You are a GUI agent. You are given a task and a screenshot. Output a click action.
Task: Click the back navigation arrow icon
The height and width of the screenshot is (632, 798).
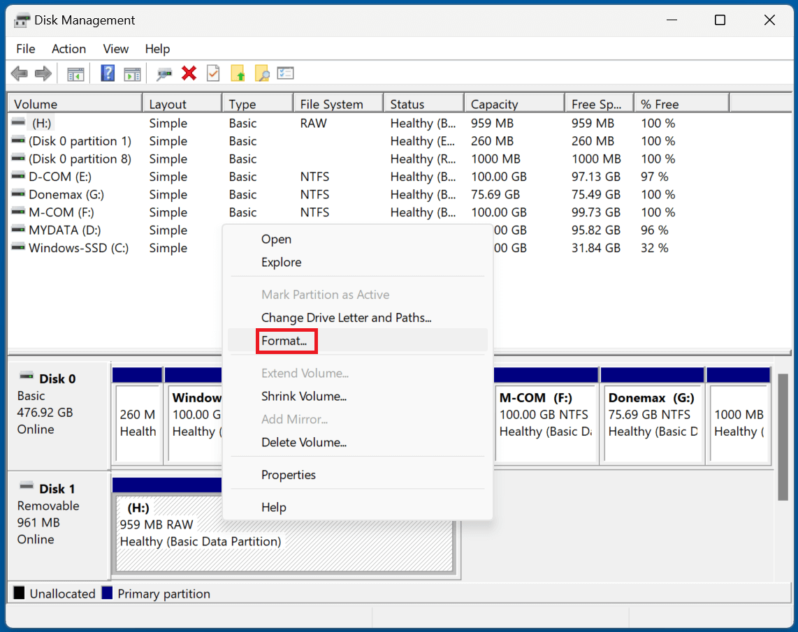point(19,73)
